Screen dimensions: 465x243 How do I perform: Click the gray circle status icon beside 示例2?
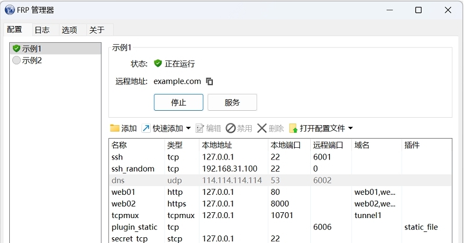coord(16,60)
